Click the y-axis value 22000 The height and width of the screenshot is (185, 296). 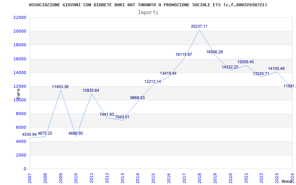pos(20,17)
